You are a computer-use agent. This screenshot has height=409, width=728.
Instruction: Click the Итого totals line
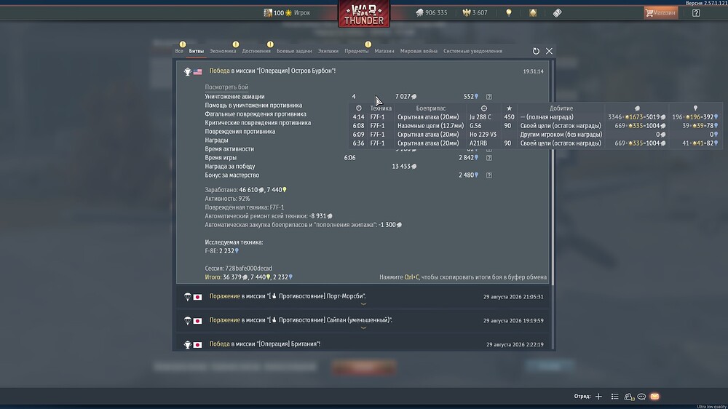coord(249,277)
